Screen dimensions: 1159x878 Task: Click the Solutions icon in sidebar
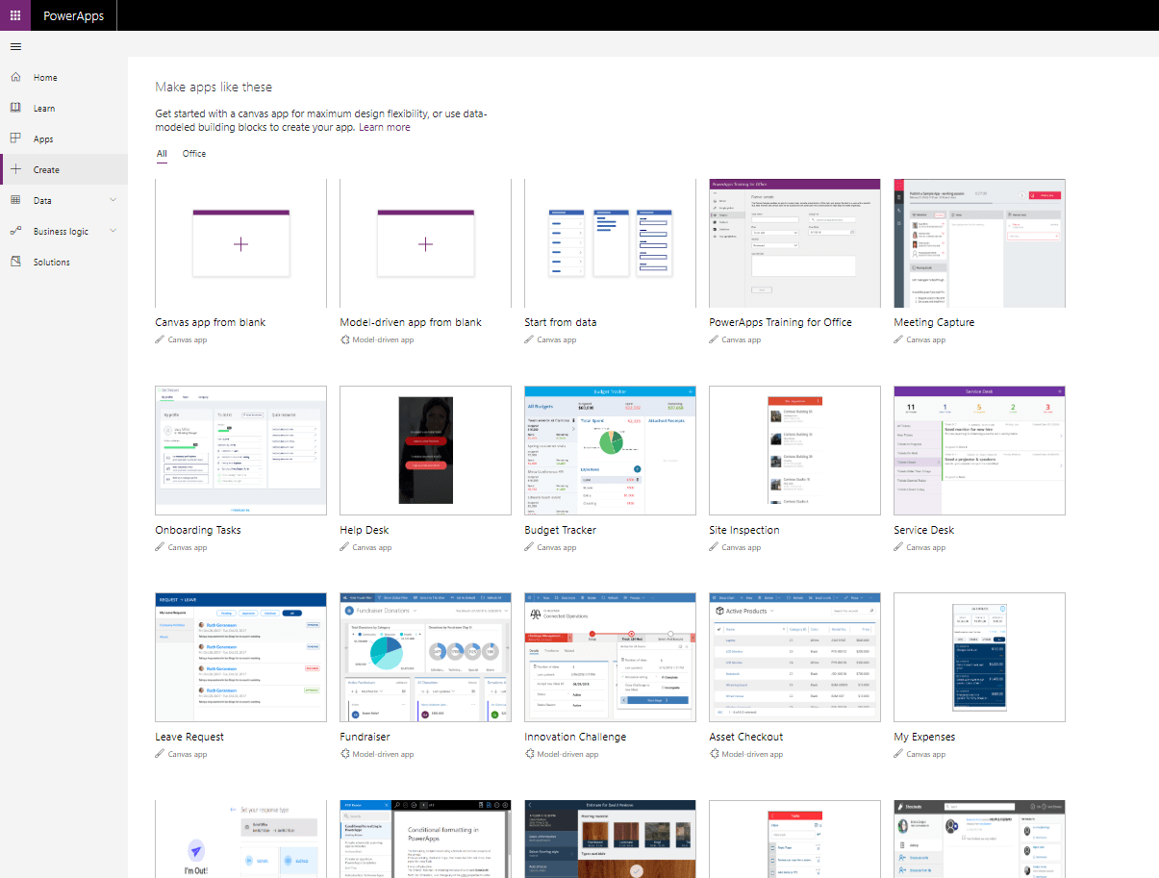coord(15,262)
